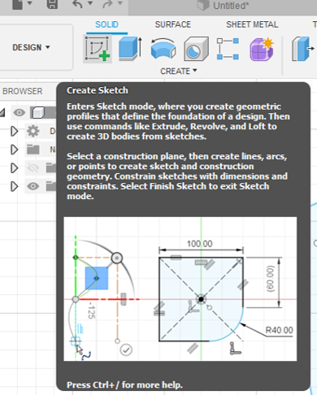Expand the Document Settings gear node
Image resolution: width=317 pixels, height=395 pixels.
coord(14,131)
